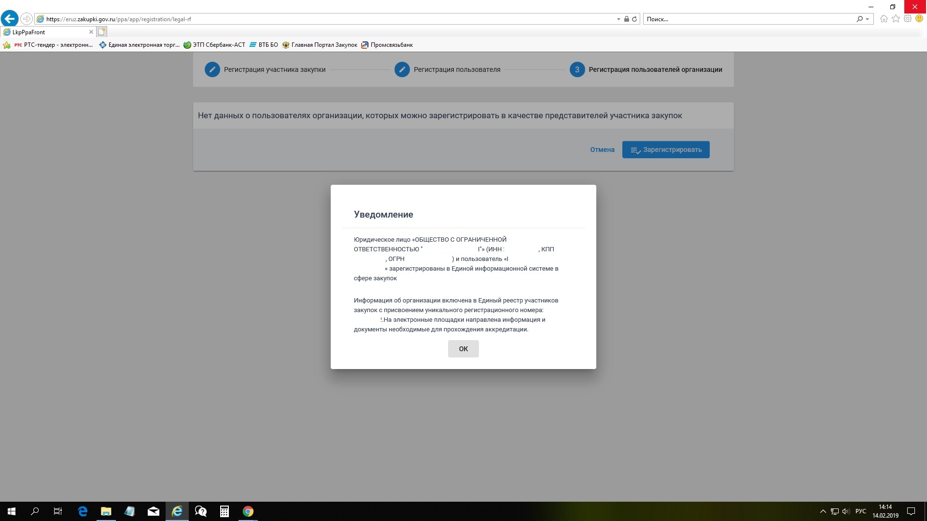Expand the address bar dropdown arrow

(x=618, y=19)
